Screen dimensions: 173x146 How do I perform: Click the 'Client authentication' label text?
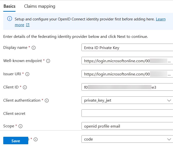click(x=22, y=100)
